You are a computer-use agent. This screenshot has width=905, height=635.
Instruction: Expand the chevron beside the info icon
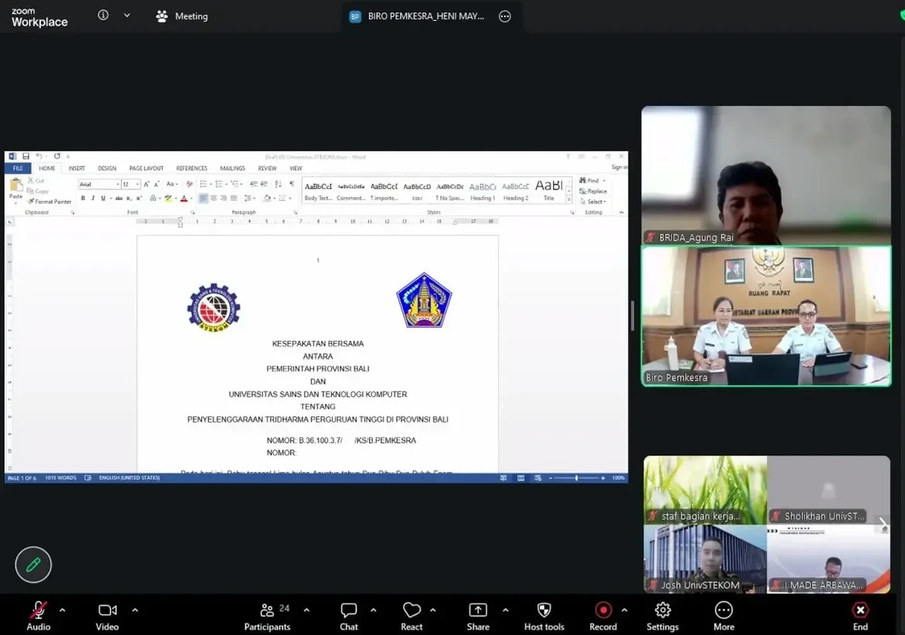point(127,15)
